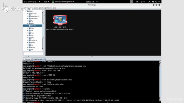
Task: Click the elasticsearch folder icon
Action: pos(30,16)
